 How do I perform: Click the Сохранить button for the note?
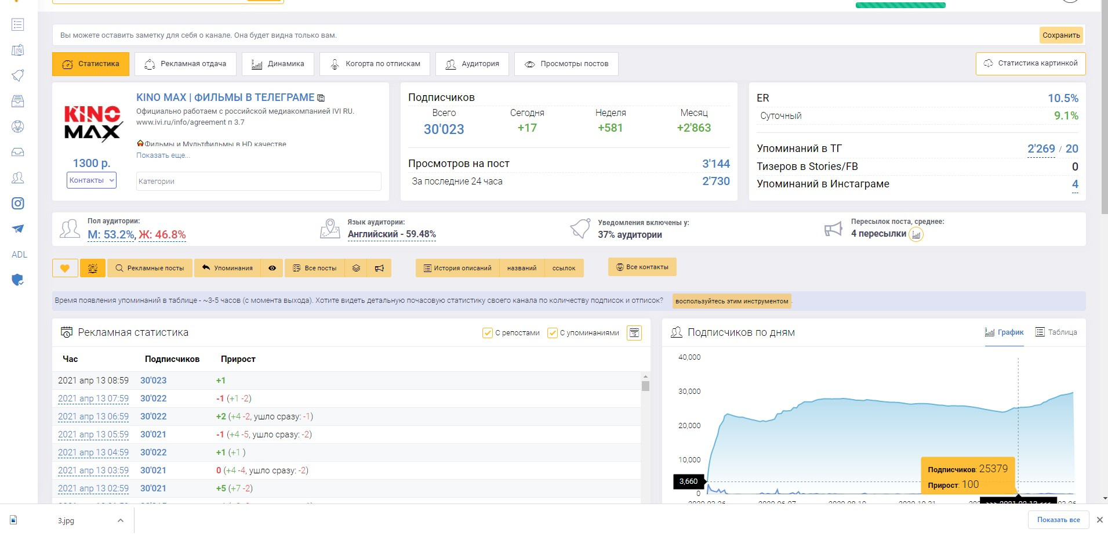(x=1060, y=35)
